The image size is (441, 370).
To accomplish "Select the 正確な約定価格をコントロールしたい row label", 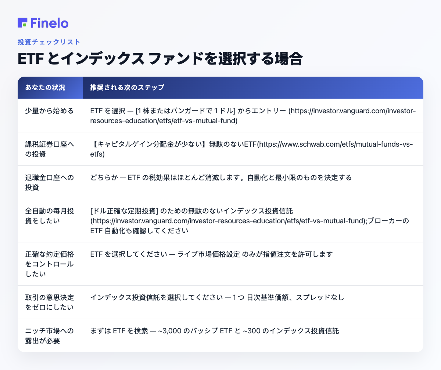I will pos(49,264).
